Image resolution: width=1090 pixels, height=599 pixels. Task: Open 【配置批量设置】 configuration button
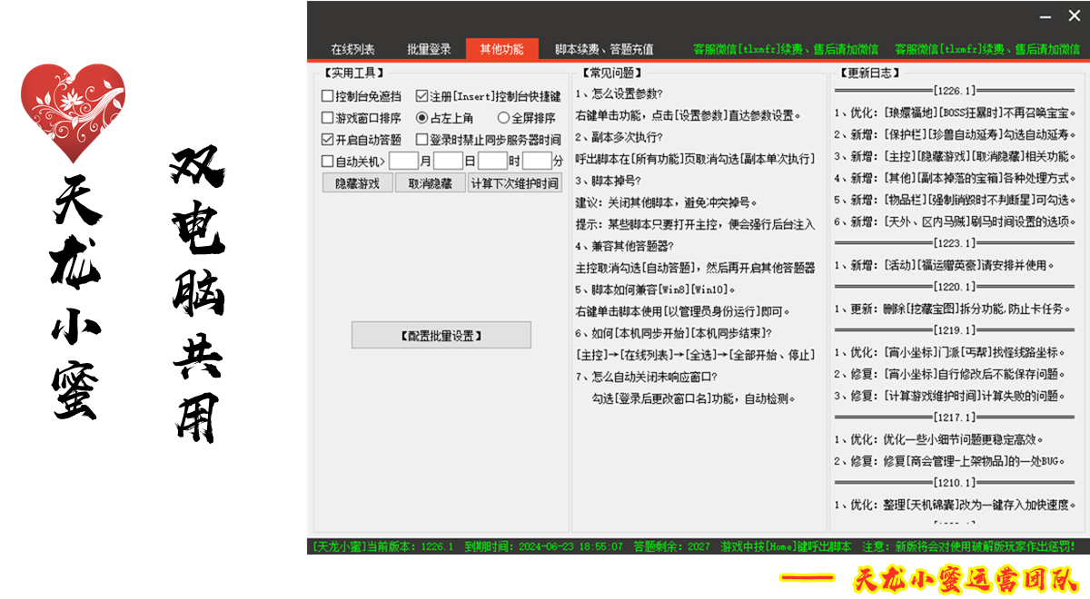[441, 335]
